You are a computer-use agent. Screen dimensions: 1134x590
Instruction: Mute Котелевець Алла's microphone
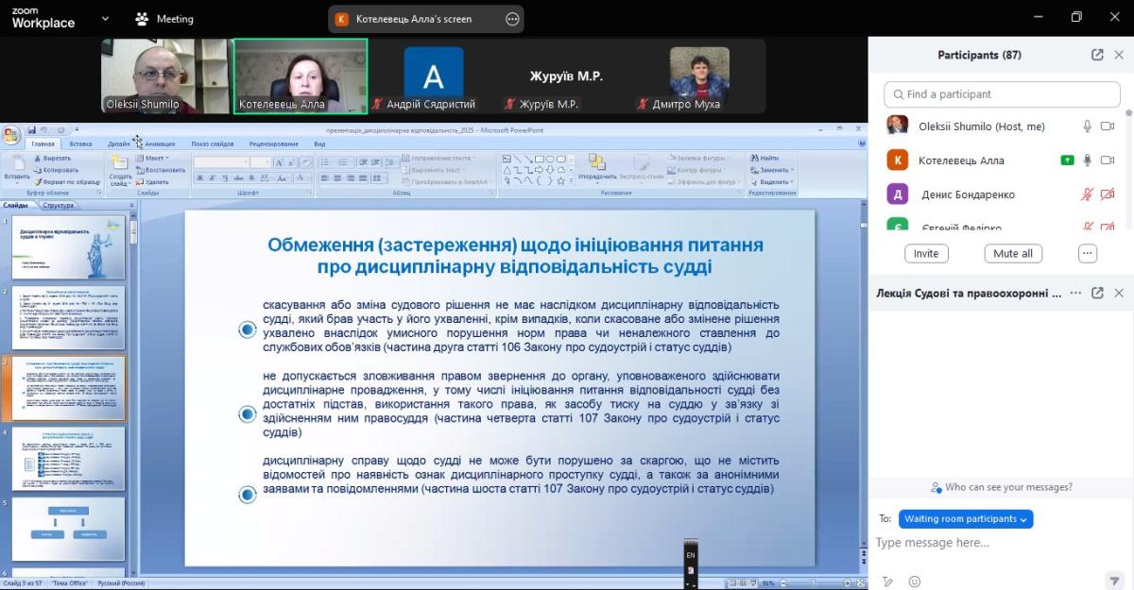coord(1088,160)
